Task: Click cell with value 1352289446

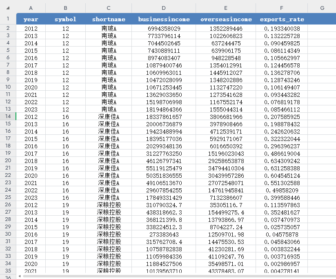Action: pyautogui.click(x=226, y=29)
